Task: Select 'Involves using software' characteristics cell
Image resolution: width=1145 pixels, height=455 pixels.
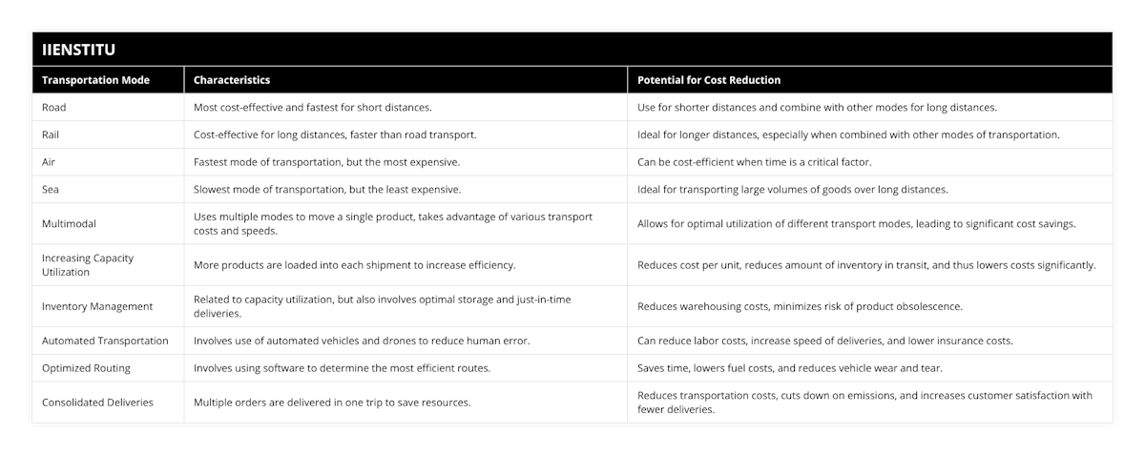Action: (x=354, y=367)
